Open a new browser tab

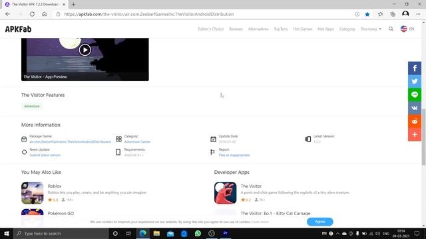pyautogui.click(x=73, y=5)
